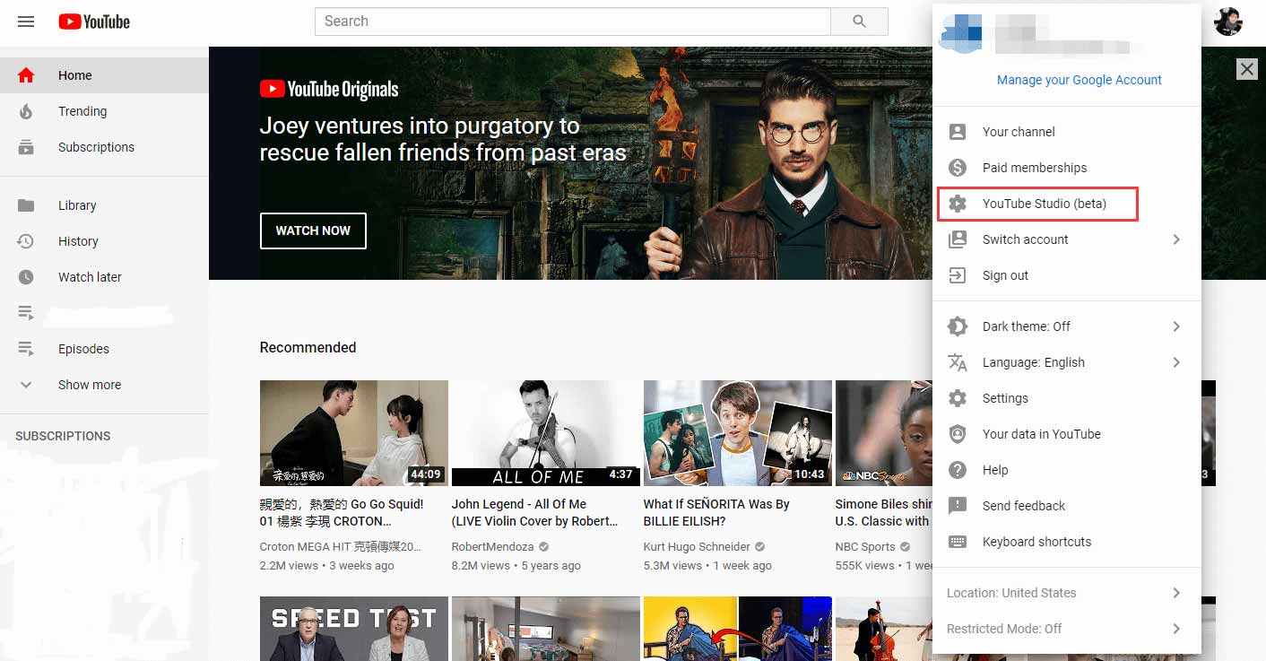
Task: Open the Episodes playlist icon
Action: pos(26,349)
